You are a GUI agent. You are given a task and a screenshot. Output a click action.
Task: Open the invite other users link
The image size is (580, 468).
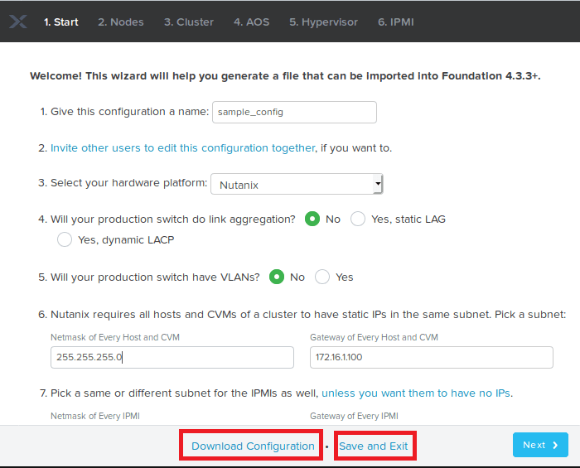pyautogui.click(x=183, y=148)
